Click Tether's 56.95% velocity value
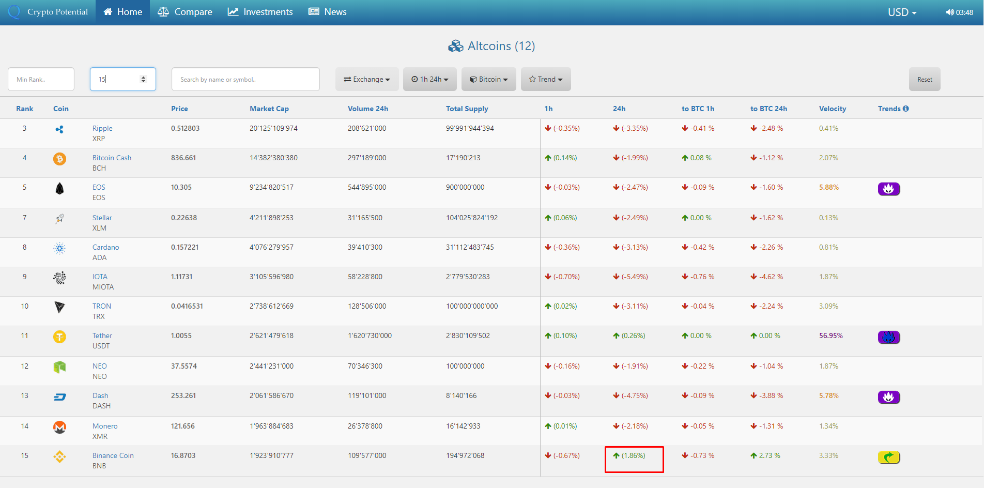Image resolution: width=984 pixels, height=488 pixels. (x=831, y=335)
